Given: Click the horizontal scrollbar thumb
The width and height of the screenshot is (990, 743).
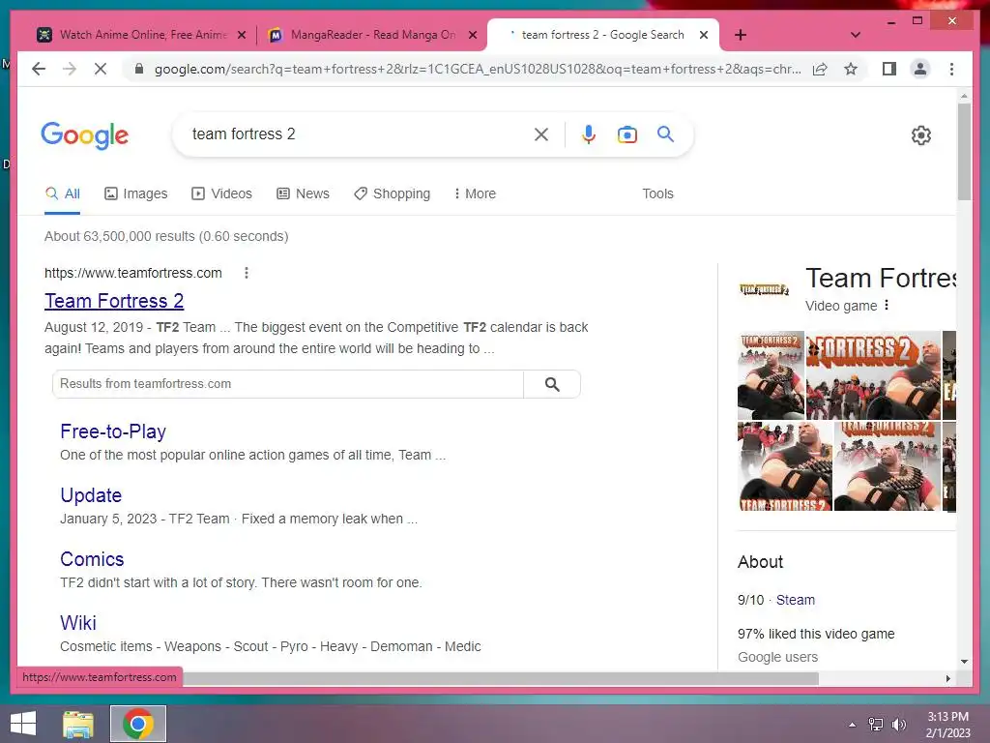Looking at the screenshot, I should point(501,678).
